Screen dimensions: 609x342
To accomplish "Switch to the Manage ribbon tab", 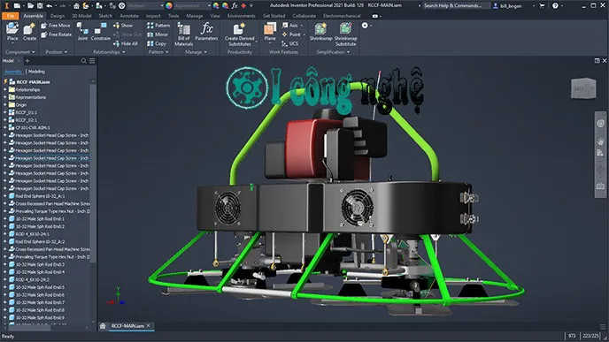I will click(x=194, y=16).
